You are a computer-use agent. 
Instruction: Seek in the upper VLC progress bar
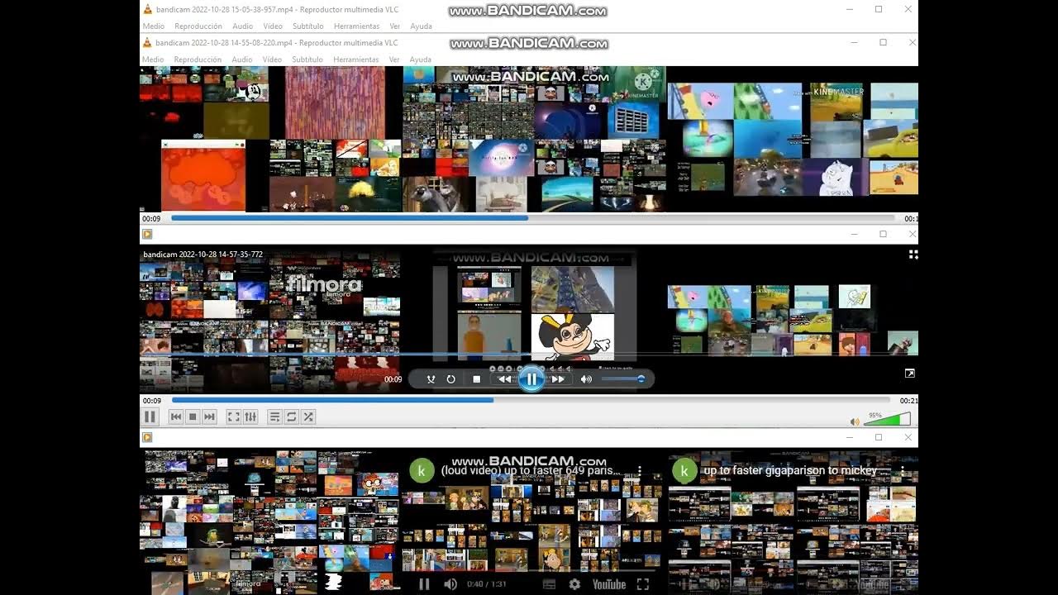pos(533,218)
